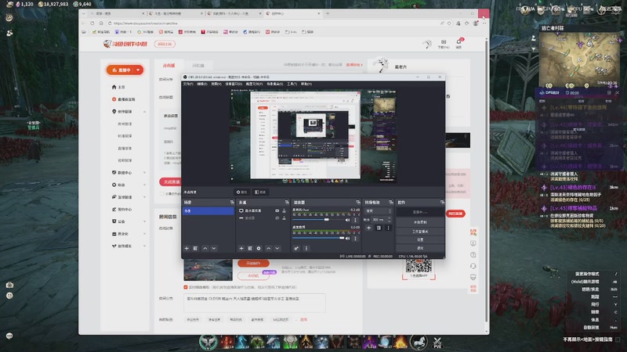The width and height of the screenshot is (627, 352).
Task: Open source properties gear in OBS sources panel
Action: click(259, 248)
